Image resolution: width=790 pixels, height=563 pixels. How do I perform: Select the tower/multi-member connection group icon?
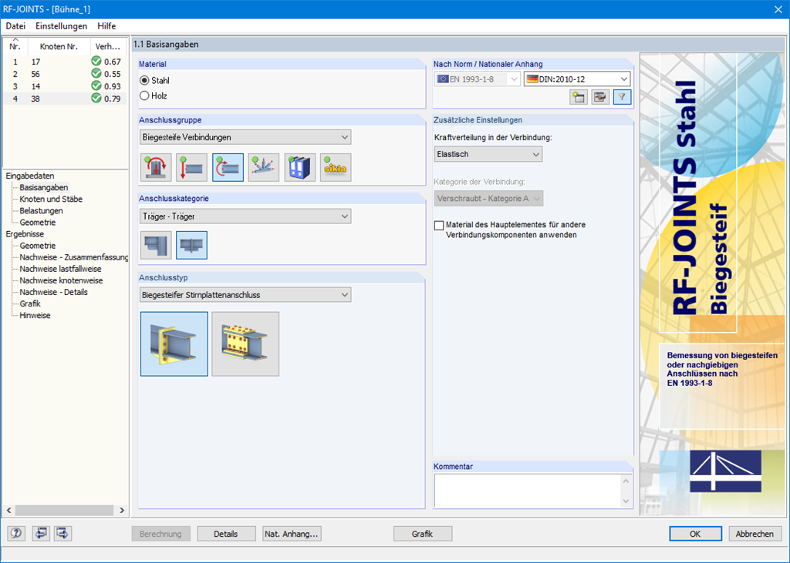pos(264,168)
